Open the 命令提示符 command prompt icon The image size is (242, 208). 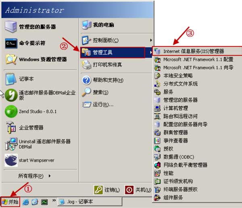click(x=11, y=43)
